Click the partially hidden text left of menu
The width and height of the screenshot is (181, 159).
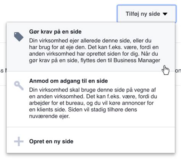click(3, 71)
